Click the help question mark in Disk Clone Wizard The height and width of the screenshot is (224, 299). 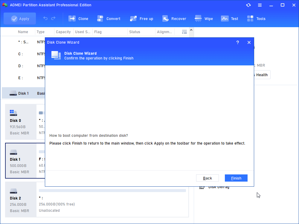click(238, 42)
